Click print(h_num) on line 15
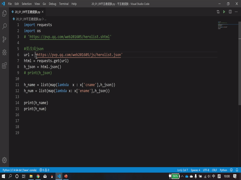 pyautogui.click(x=35, y=109)
